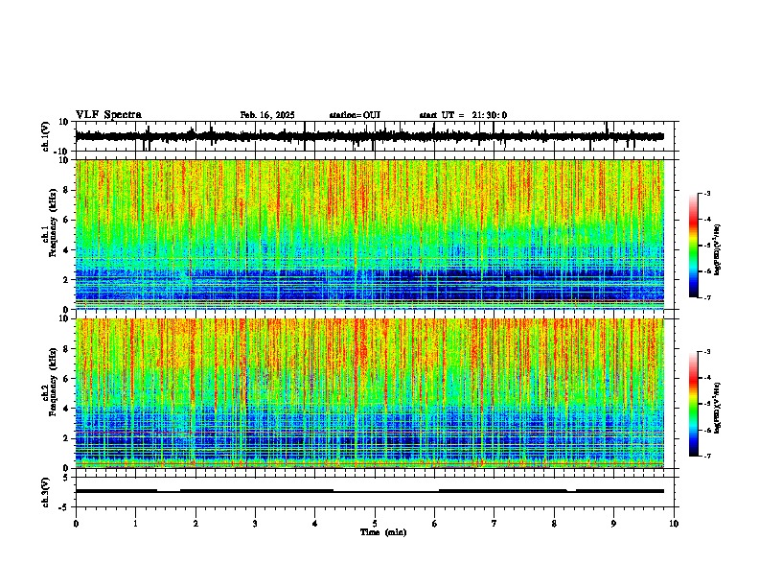This screenshot has width=759, height=587.
Task: Click the ch.1(V) waveform trace panel
Action: 375,136
